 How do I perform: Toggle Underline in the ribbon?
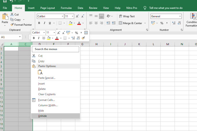click(50, 23)
